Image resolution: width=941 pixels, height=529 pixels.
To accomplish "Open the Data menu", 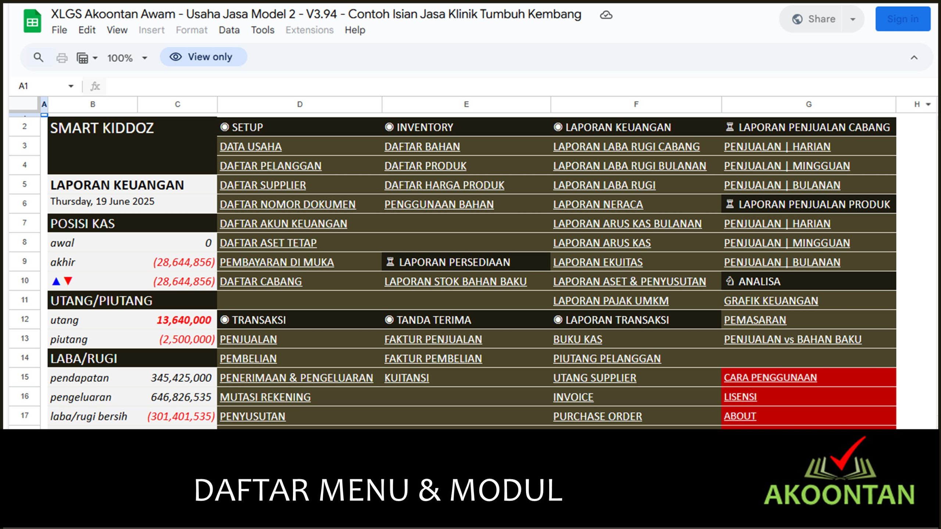I will click(x=229, y=30).
